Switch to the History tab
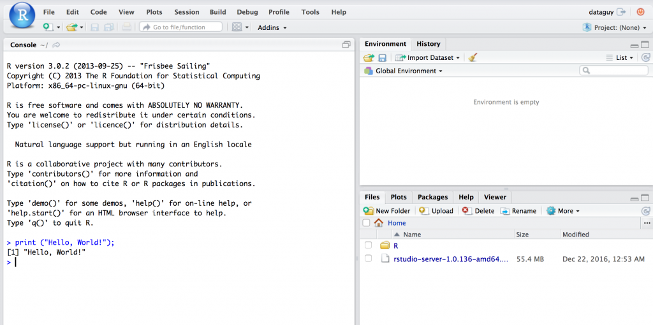 (x=428, y=44)
